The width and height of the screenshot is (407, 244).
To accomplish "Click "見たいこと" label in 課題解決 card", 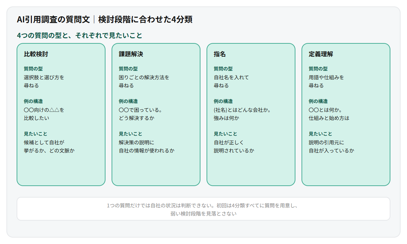I will 131,134.
